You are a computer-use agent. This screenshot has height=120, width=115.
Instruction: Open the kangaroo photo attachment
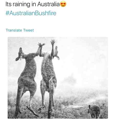[58, 78]
